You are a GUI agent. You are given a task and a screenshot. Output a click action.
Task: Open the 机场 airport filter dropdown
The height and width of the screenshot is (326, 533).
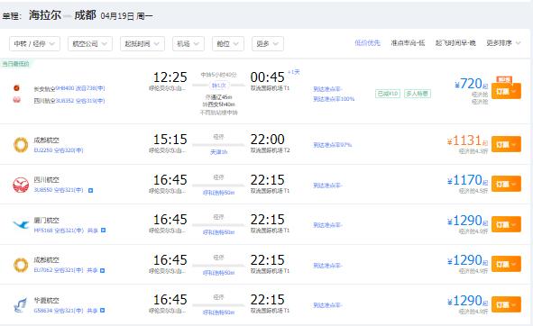tap(188, 44)
